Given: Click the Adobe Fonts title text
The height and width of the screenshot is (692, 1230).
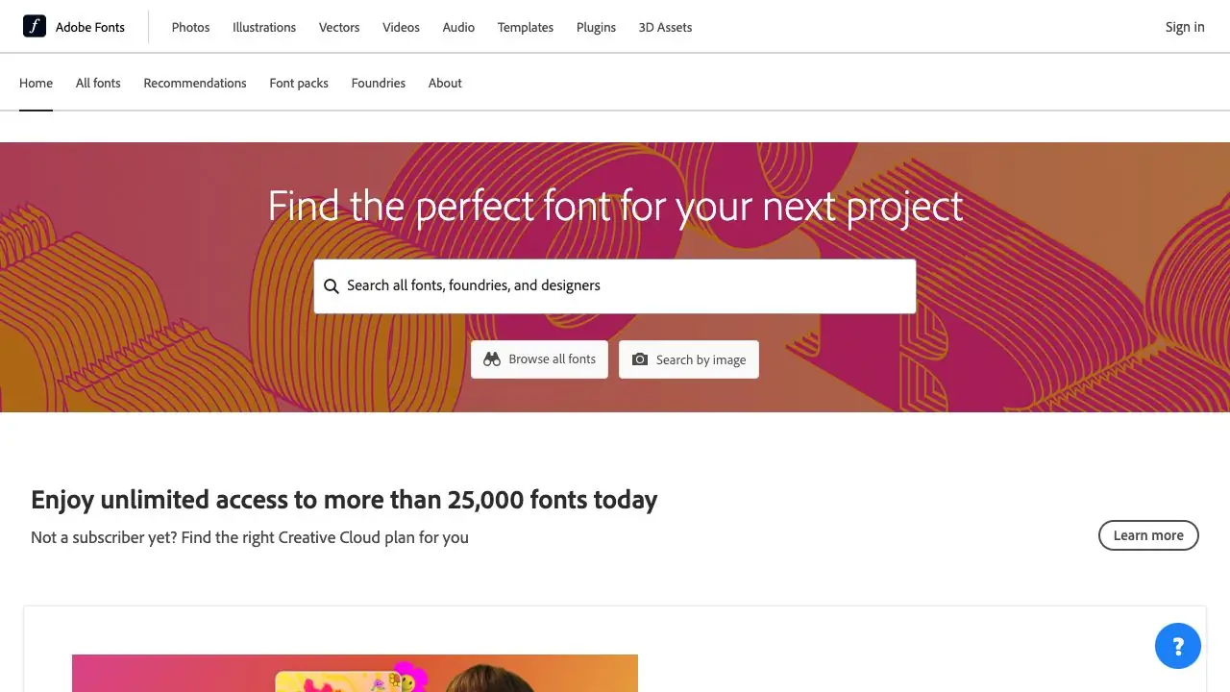Looking at the screenshot, I should (x=90, y=27).
